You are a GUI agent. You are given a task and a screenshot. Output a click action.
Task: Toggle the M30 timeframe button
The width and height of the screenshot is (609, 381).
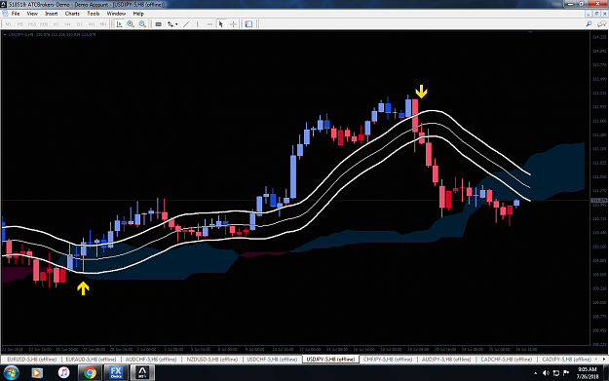pyautogui.click(x=44, y=24)
